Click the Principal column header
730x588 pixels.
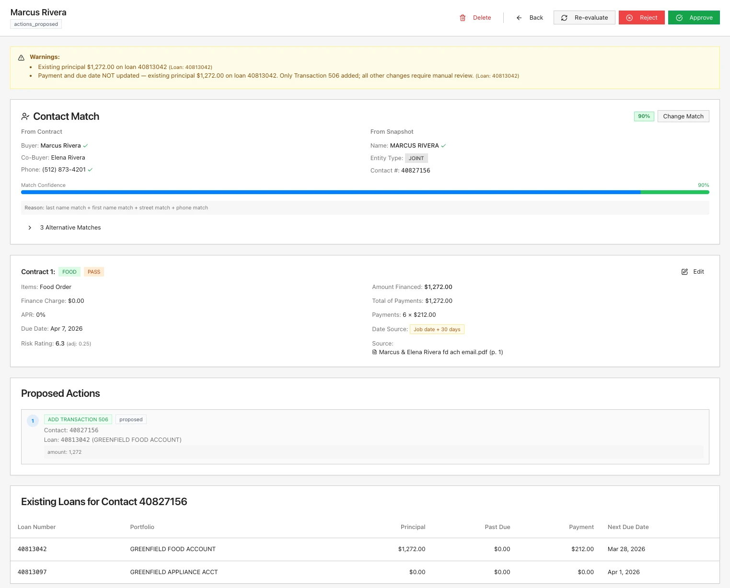tap(413, 527)
